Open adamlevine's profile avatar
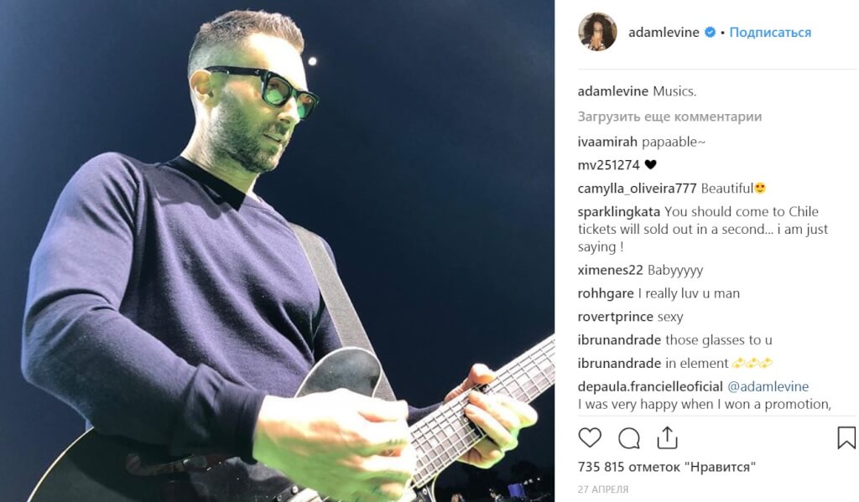The width and height of the screenshot is (859, 502). tap(597, 32)
